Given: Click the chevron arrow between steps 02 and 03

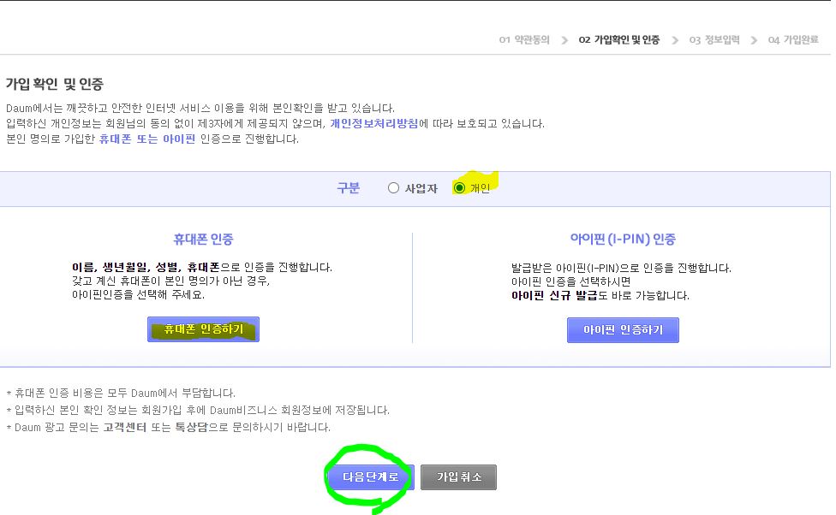Looking at the screenshot, I should click(x=673, y=39).
